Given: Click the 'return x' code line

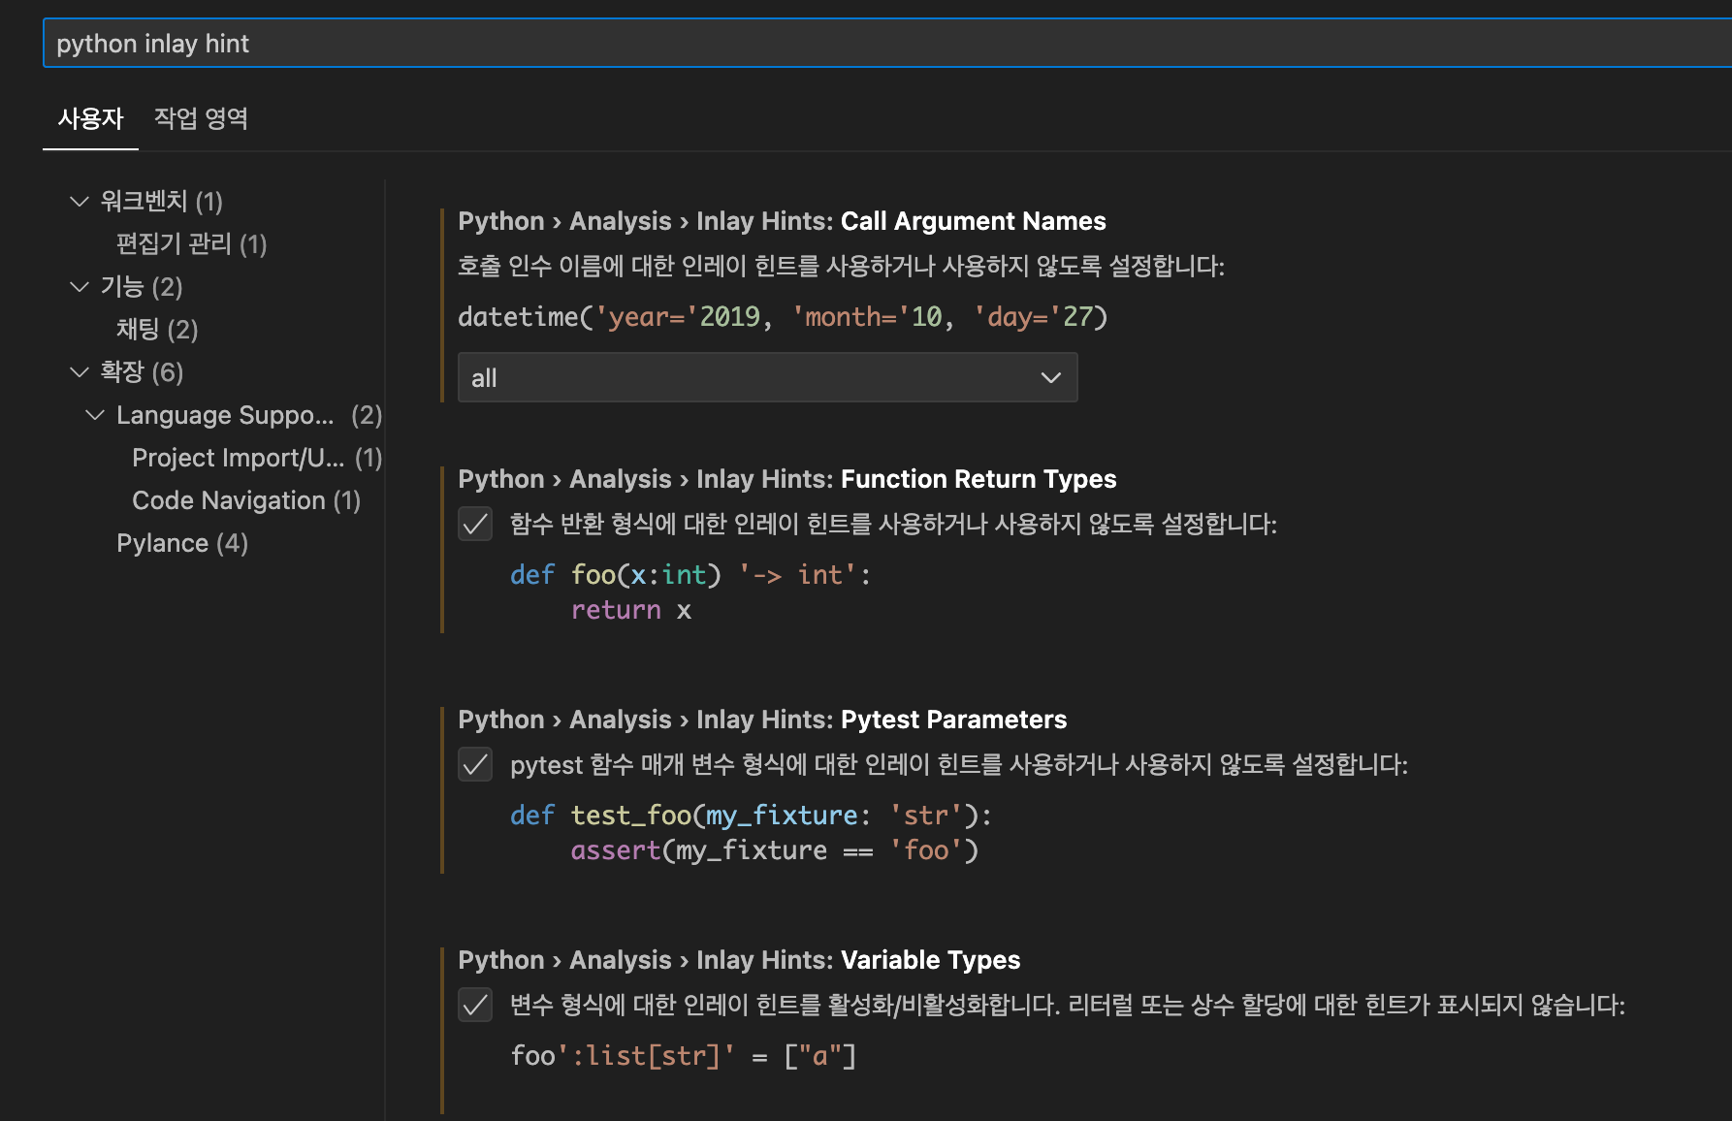Looking at the screenshot, I should coord(630,609).
